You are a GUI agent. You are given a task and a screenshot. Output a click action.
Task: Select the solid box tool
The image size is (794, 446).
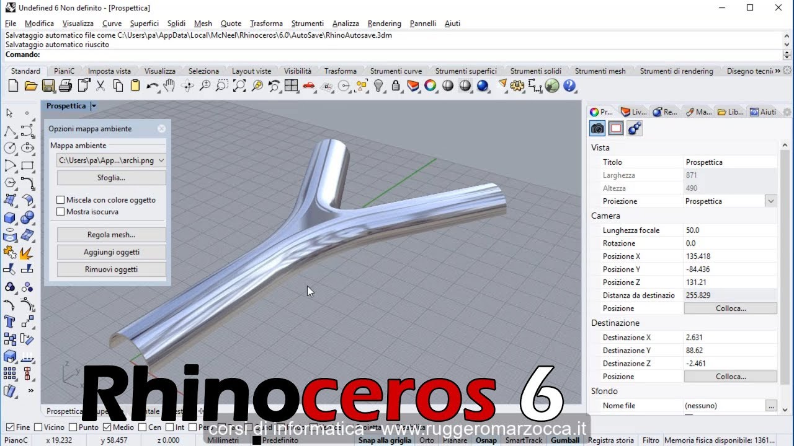click(10, 217)
